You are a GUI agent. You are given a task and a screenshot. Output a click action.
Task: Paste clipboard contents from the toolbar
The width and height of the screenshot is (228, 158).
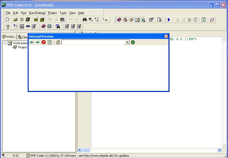62,20
